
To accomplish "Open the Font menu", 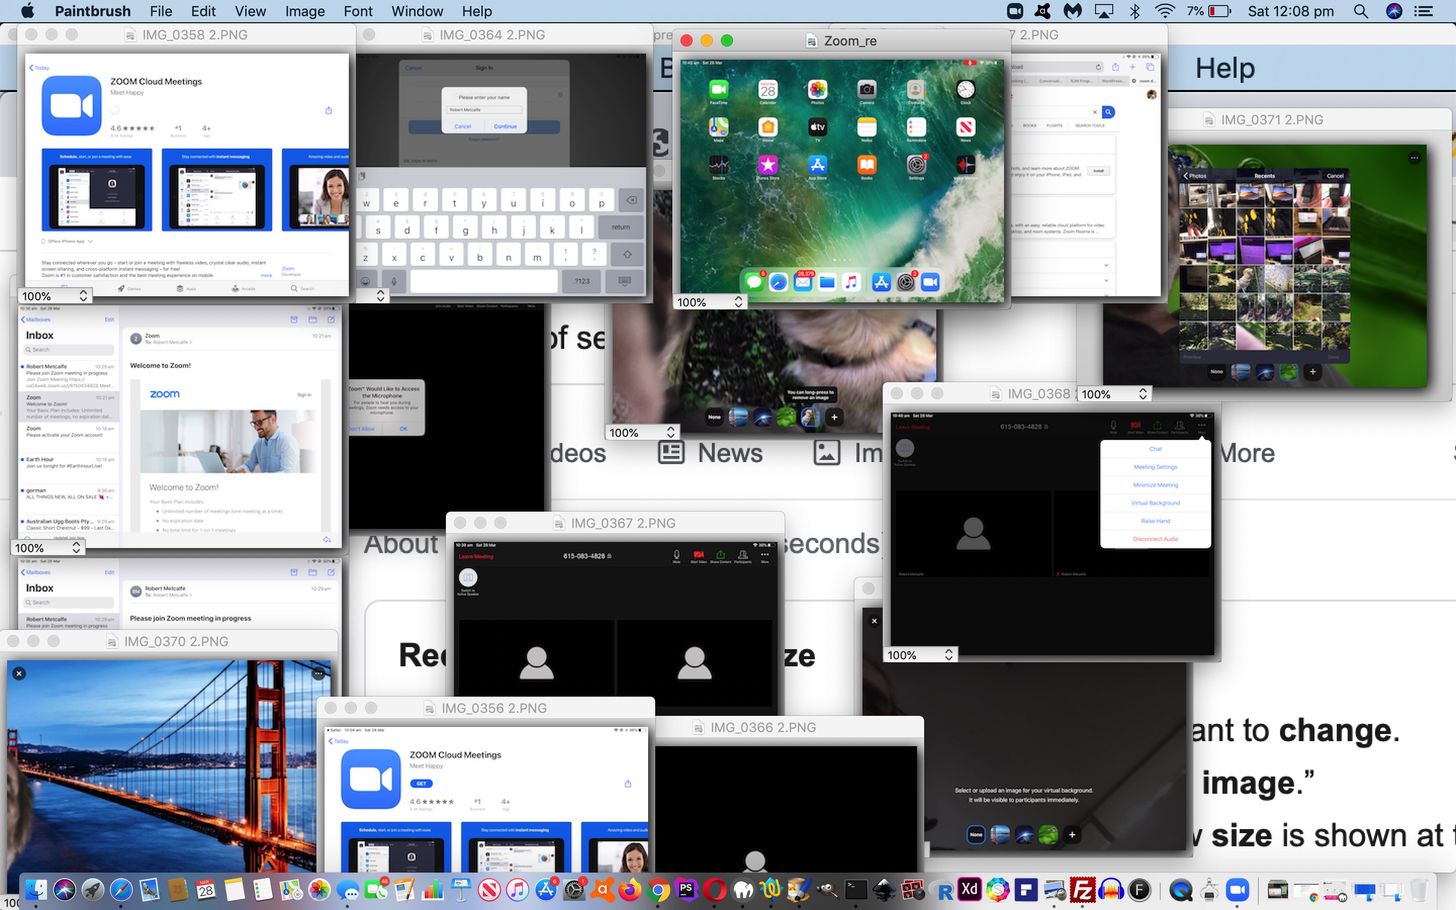I will point(358,11).
